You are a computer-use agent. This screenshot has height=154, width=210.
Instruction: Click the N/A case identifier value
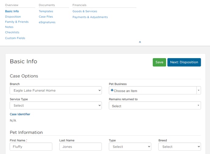[13, 121]
